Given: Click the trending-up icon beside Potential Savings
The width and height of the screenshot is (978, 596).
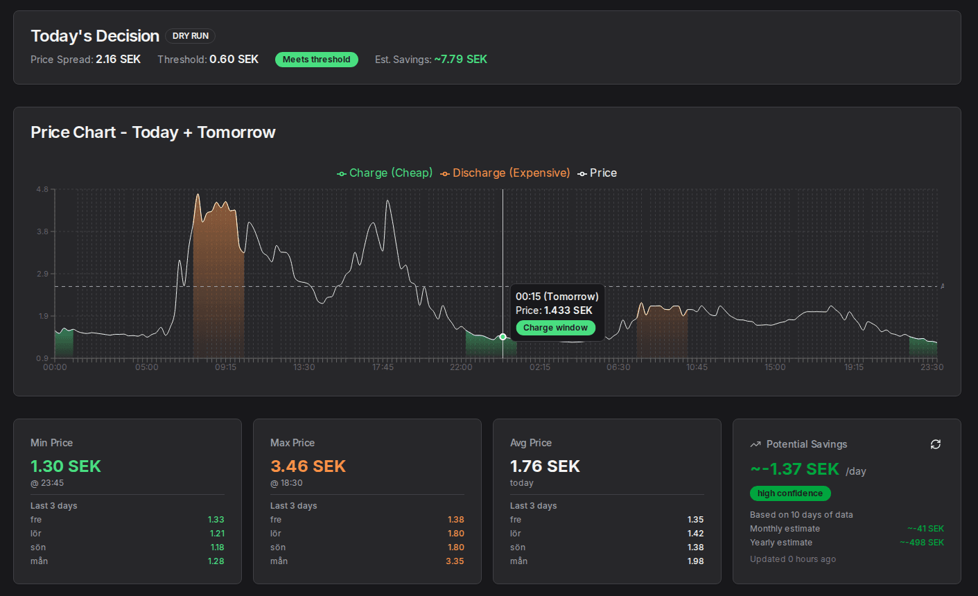Looking at the screenshot, I should click(755, 444).
